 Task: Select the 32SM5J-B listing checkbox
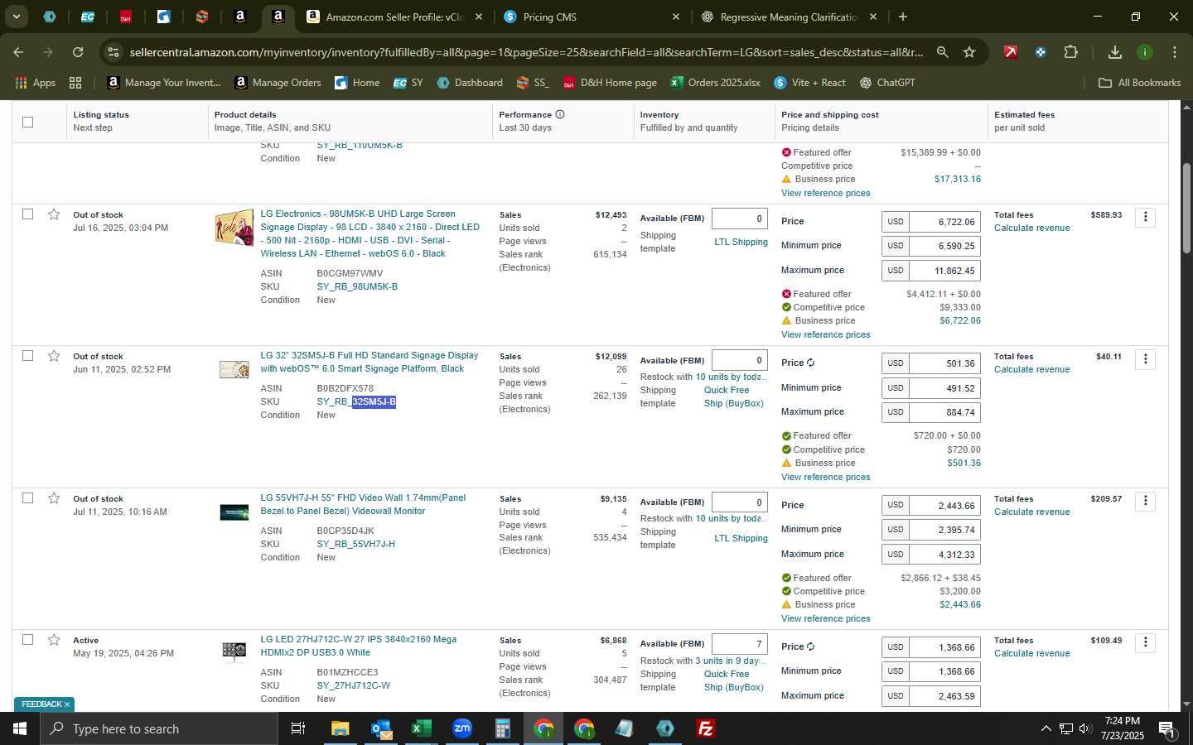(28, 355)
